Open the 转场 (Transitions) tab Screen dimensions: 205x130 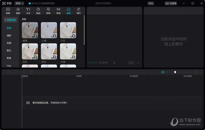(x=58, y=11)
